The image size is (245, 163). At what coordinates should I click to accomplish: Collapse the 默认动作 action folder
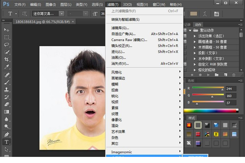(x=189, y=31)
